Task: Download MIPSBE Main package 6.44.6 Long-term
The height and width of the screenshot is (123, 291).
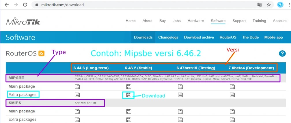Action: point(77,87)
